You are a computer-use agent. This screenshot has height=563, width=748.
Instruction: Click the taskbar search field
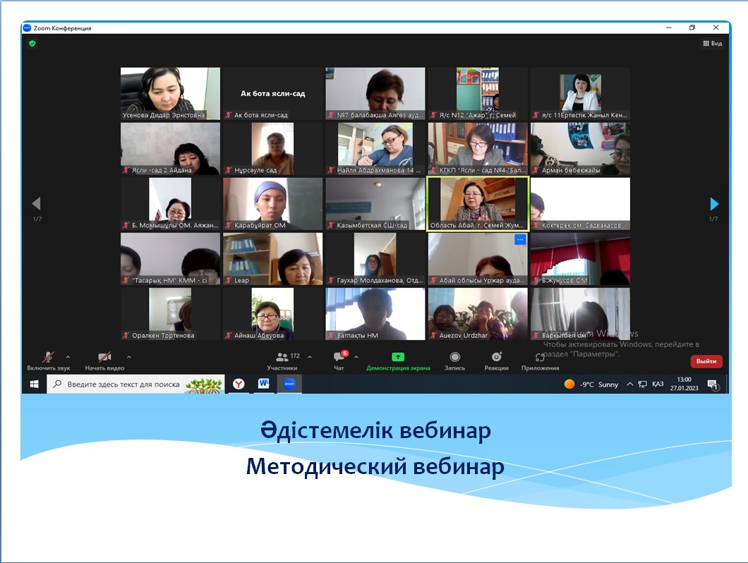tap(135, 384)
